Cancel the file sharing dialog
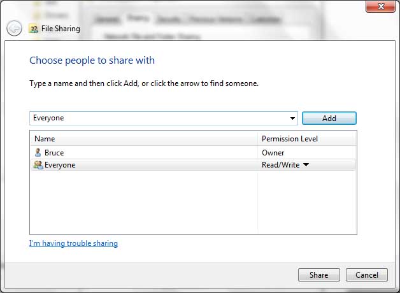Image resolution: width=400 pixels, height=293 pixels. tap(366, 275)
